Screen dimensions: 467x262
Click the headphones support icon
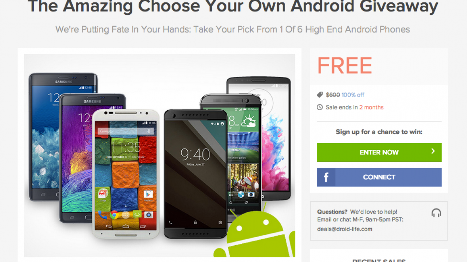pyautogui.click(x=436, y=213)
